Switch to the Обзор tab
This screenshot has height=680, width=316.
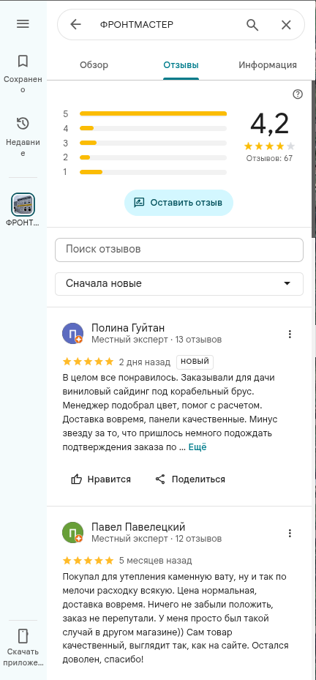94,65
